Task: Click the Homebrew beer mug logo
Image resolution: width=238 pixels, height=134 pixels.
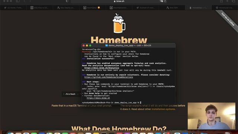Action: click(x=119, y=23)
